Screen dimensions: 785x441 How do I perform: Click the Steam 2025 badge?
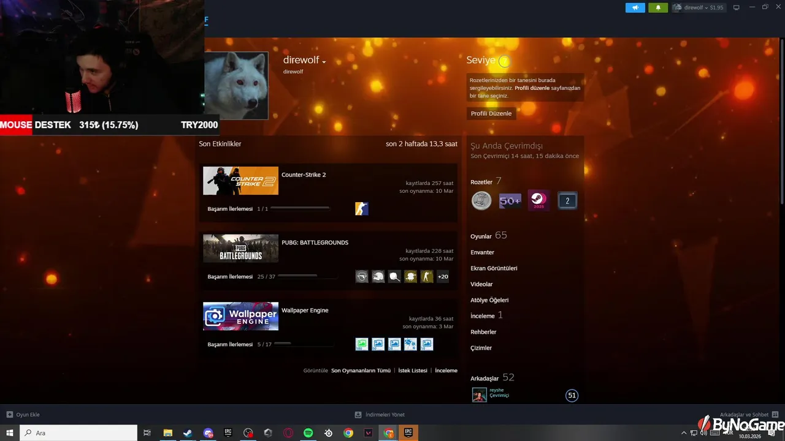click(539, 200)
